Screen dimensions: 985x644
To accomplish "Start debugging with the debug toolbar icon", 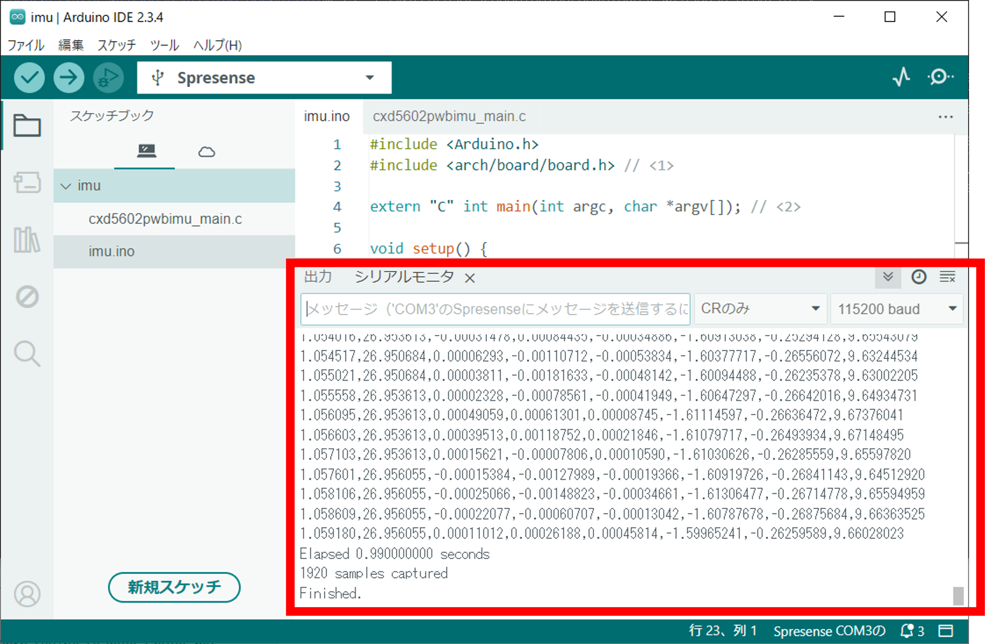I will [x=108, y=77].
